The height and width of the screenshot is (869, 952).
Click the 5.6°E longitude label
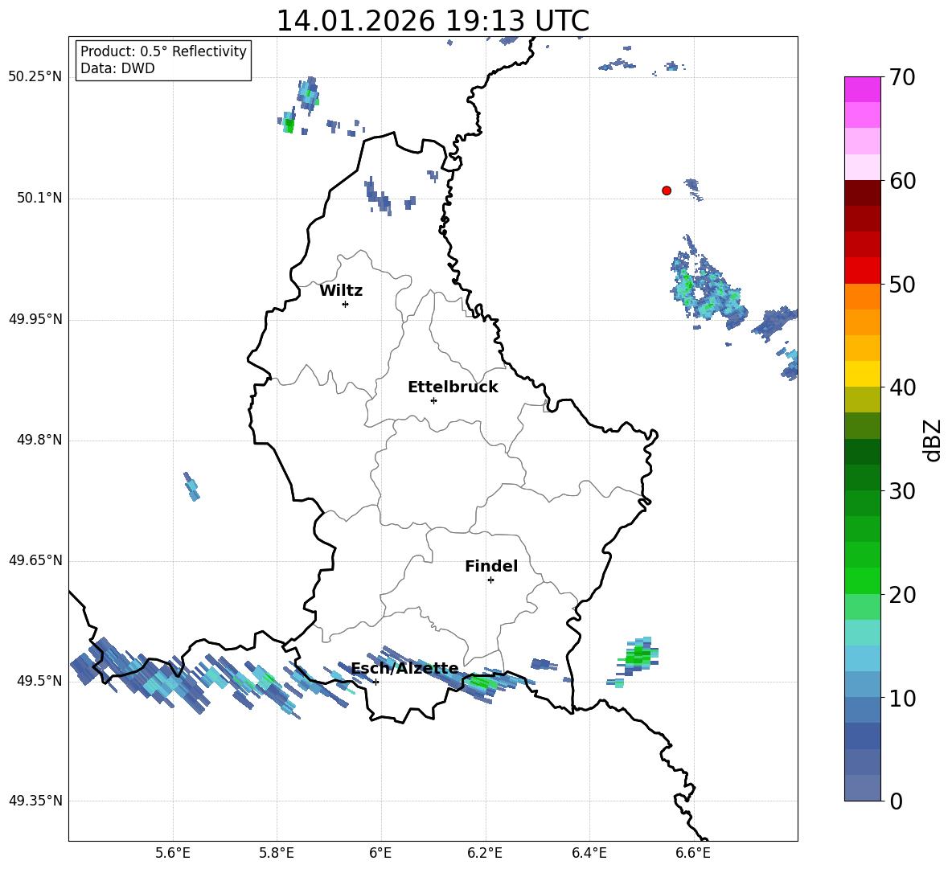point(173,853)
